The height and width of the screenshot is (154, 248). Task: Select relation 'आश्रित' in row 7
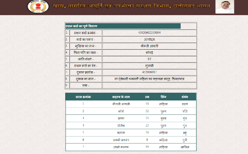(x=185, y=147)
